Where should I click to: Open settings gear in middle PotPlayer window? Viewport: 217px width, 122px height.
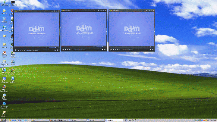click(x=105, y=49)
